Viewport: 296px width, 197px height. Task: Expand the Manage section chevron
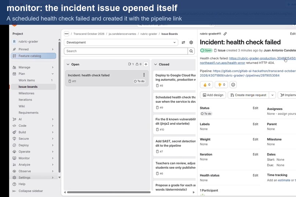coord(53,67)
